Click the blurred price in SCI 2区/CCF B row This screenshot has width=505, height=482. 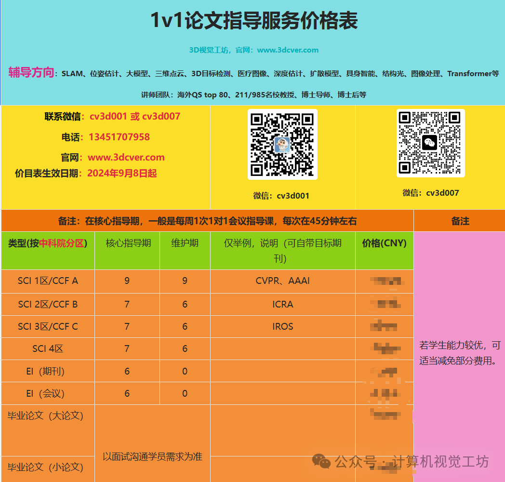click(386, 304)
